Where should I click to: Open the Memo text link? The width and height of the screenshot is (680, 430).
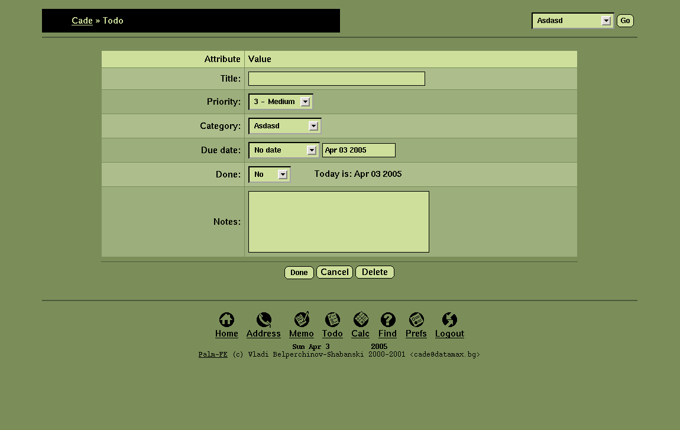point(302,334)
